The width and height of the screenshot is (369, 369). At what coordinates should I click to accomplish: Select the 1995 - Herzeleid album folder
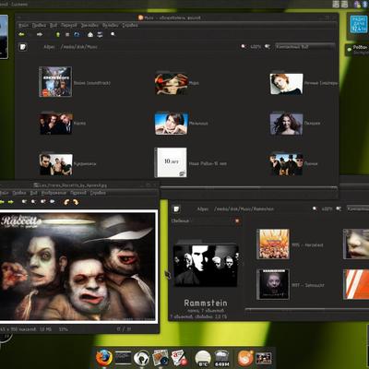[x=273, y=244]
